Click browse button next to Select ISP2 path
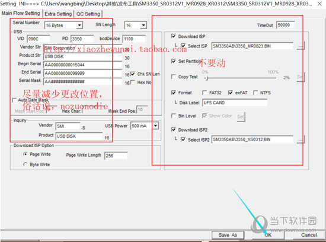Viewport: 326px width, 242px height. [x=301, y=139]
